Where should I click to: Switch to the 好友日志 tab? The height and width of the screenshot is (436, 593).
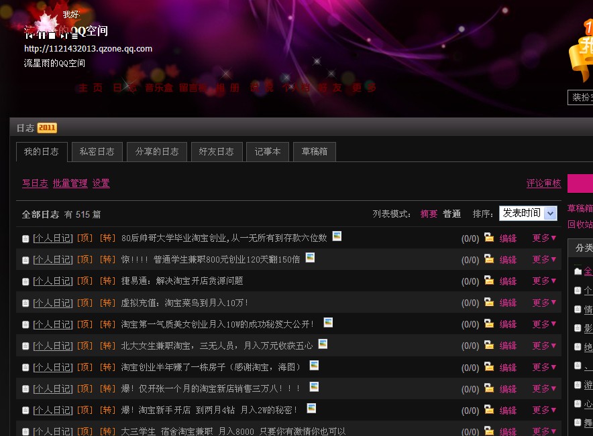click(x=217, y=152)
